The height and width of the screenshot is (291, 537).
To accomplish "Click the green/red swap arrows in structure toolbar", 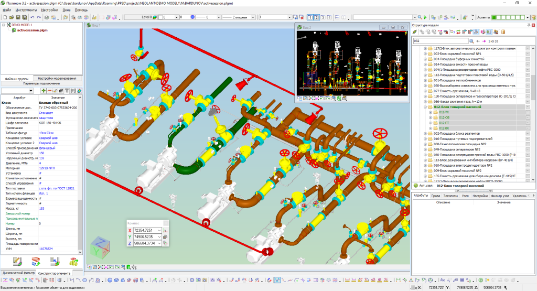I will point(458,32).
